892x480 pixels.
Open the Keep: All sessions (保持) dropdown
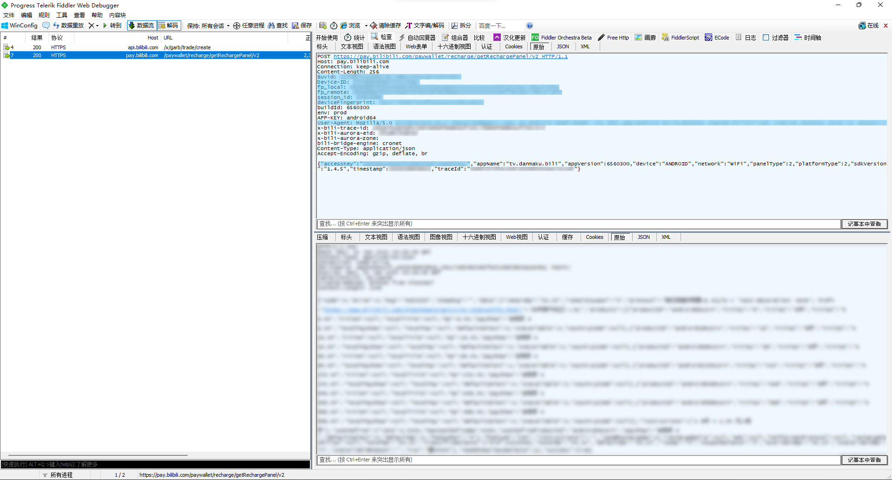[x=208, y=26]
